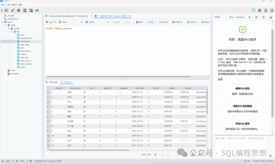This screenshot has height=164, width=275.
Task: Click the locked file icon in AI panel
Action: 271,17
